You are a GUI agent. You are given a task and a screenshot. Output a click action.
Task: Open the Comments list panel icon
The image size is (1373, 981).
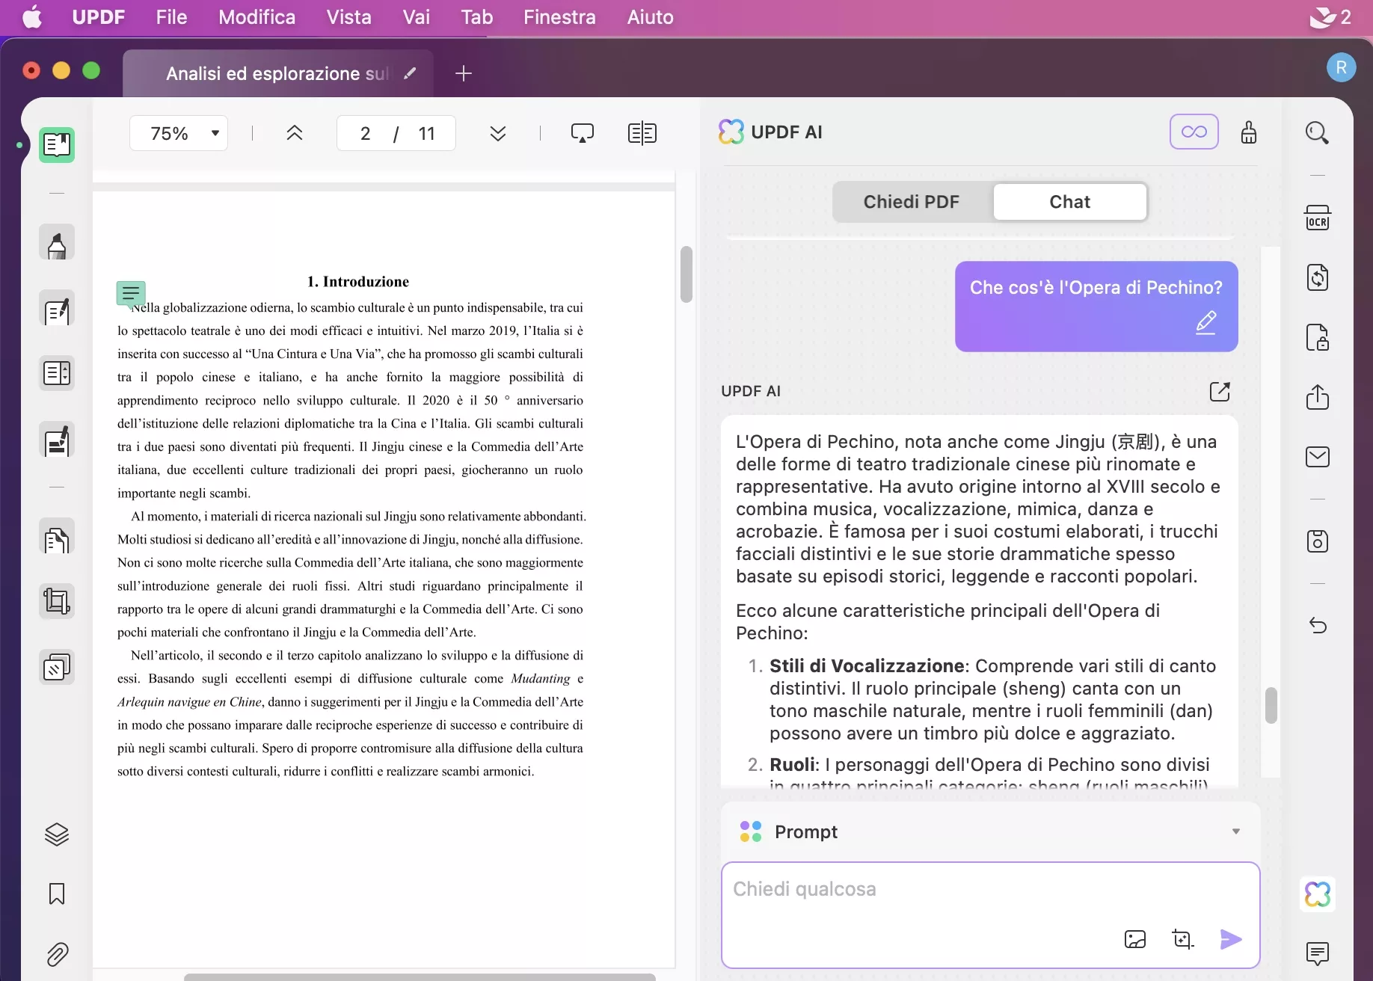click(x=1318, y=953)
